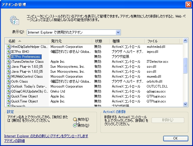The image size is (193, 146).
Task: Click the qdiagcau.ocx file cell
Action: (x=156, y=91)
